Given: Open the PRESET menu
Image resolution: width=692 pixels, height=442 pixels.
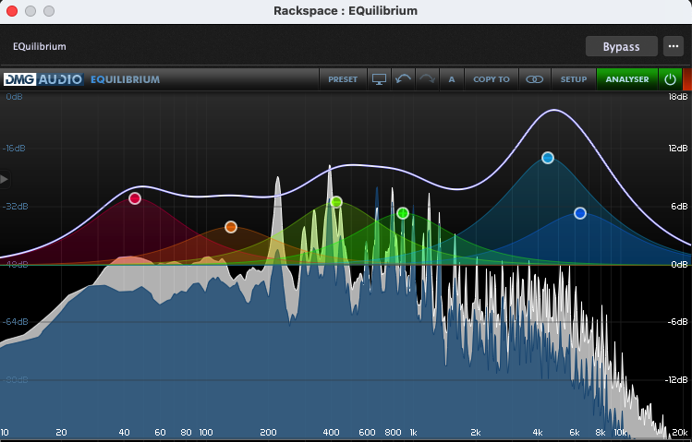Looking at the screenshot, I should 343,79.
